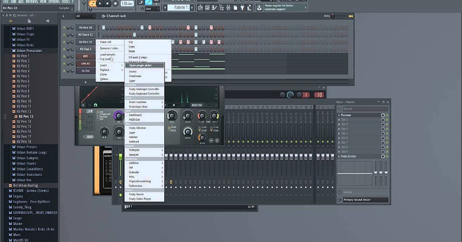Click the download content library icon
The height and width of the screenshot is (242, 462).
tap(259, 8)
